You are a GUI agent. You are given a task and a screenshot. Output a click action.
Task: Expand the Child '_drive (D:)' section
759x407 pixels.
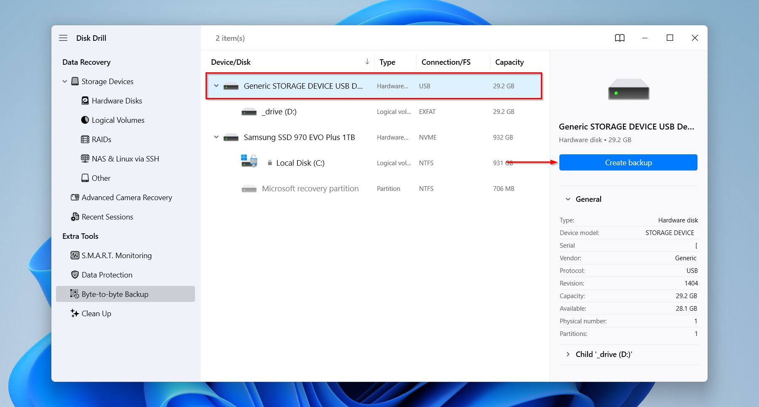(567, 354)
